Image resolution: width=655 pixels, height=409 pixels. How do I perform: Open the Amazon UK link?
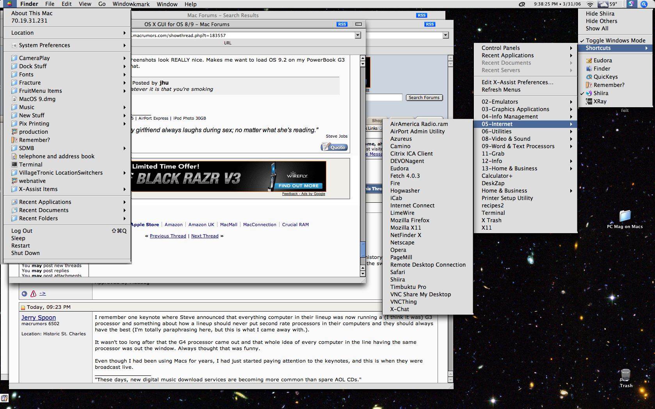point(201,225)
